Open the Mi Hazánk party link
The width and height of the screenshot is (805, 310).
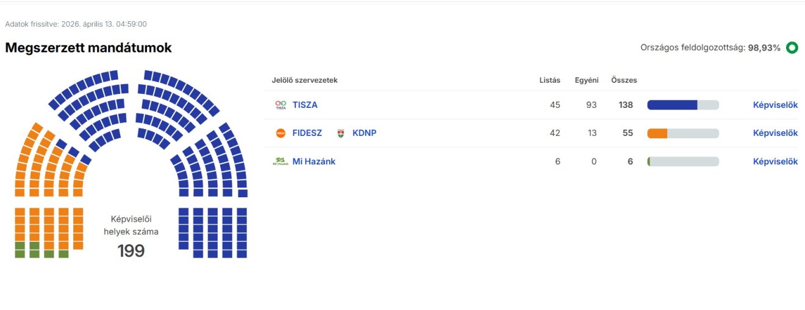point(313,161)
